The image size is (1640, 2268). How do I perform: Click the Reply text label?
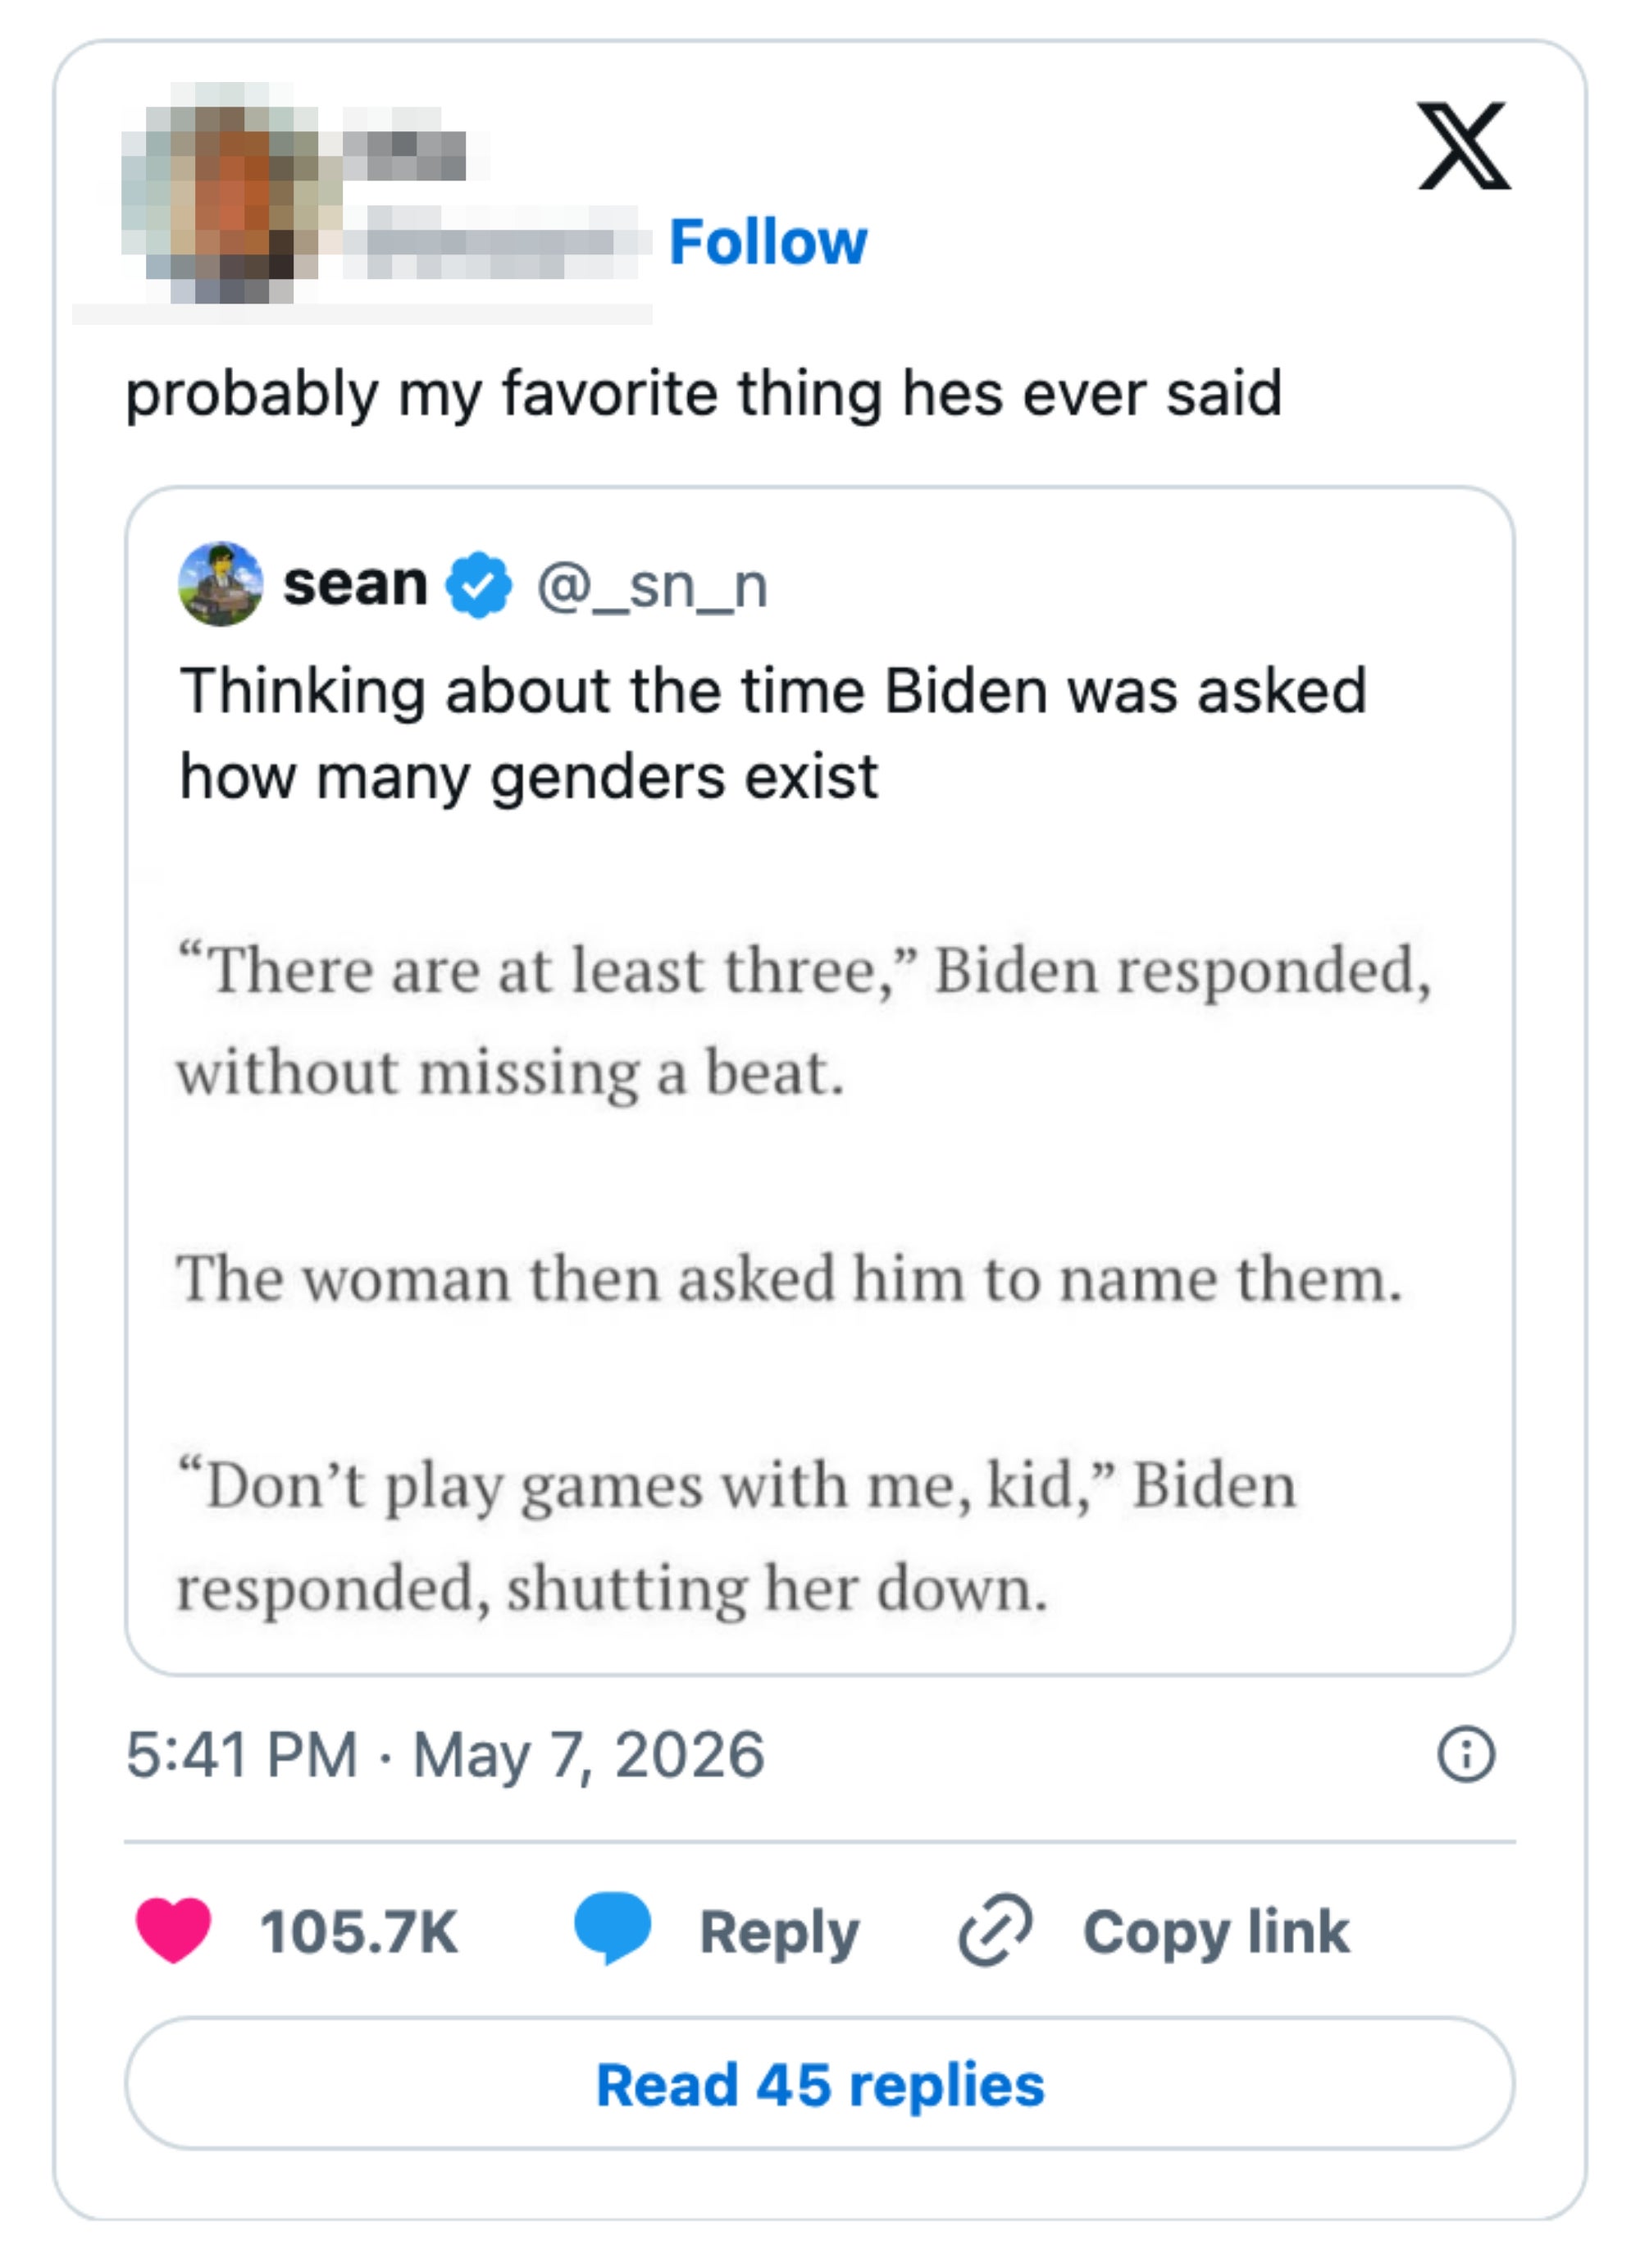click(778, 1932)
